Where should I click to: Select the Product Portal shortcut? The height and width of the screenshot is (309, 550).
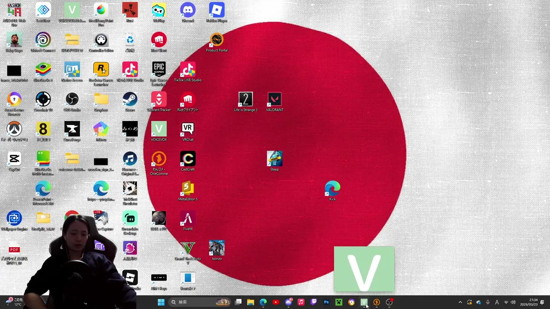coord(217,42)
